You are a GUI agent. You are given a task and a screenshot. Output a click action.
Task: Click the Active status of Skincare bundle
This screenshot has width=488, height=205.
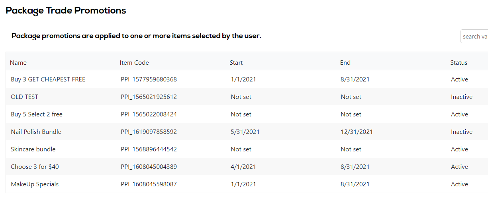click(459, 149)
